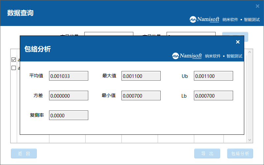Click the 导出 export button
This screenshot has width=264, height=165.
207,153
